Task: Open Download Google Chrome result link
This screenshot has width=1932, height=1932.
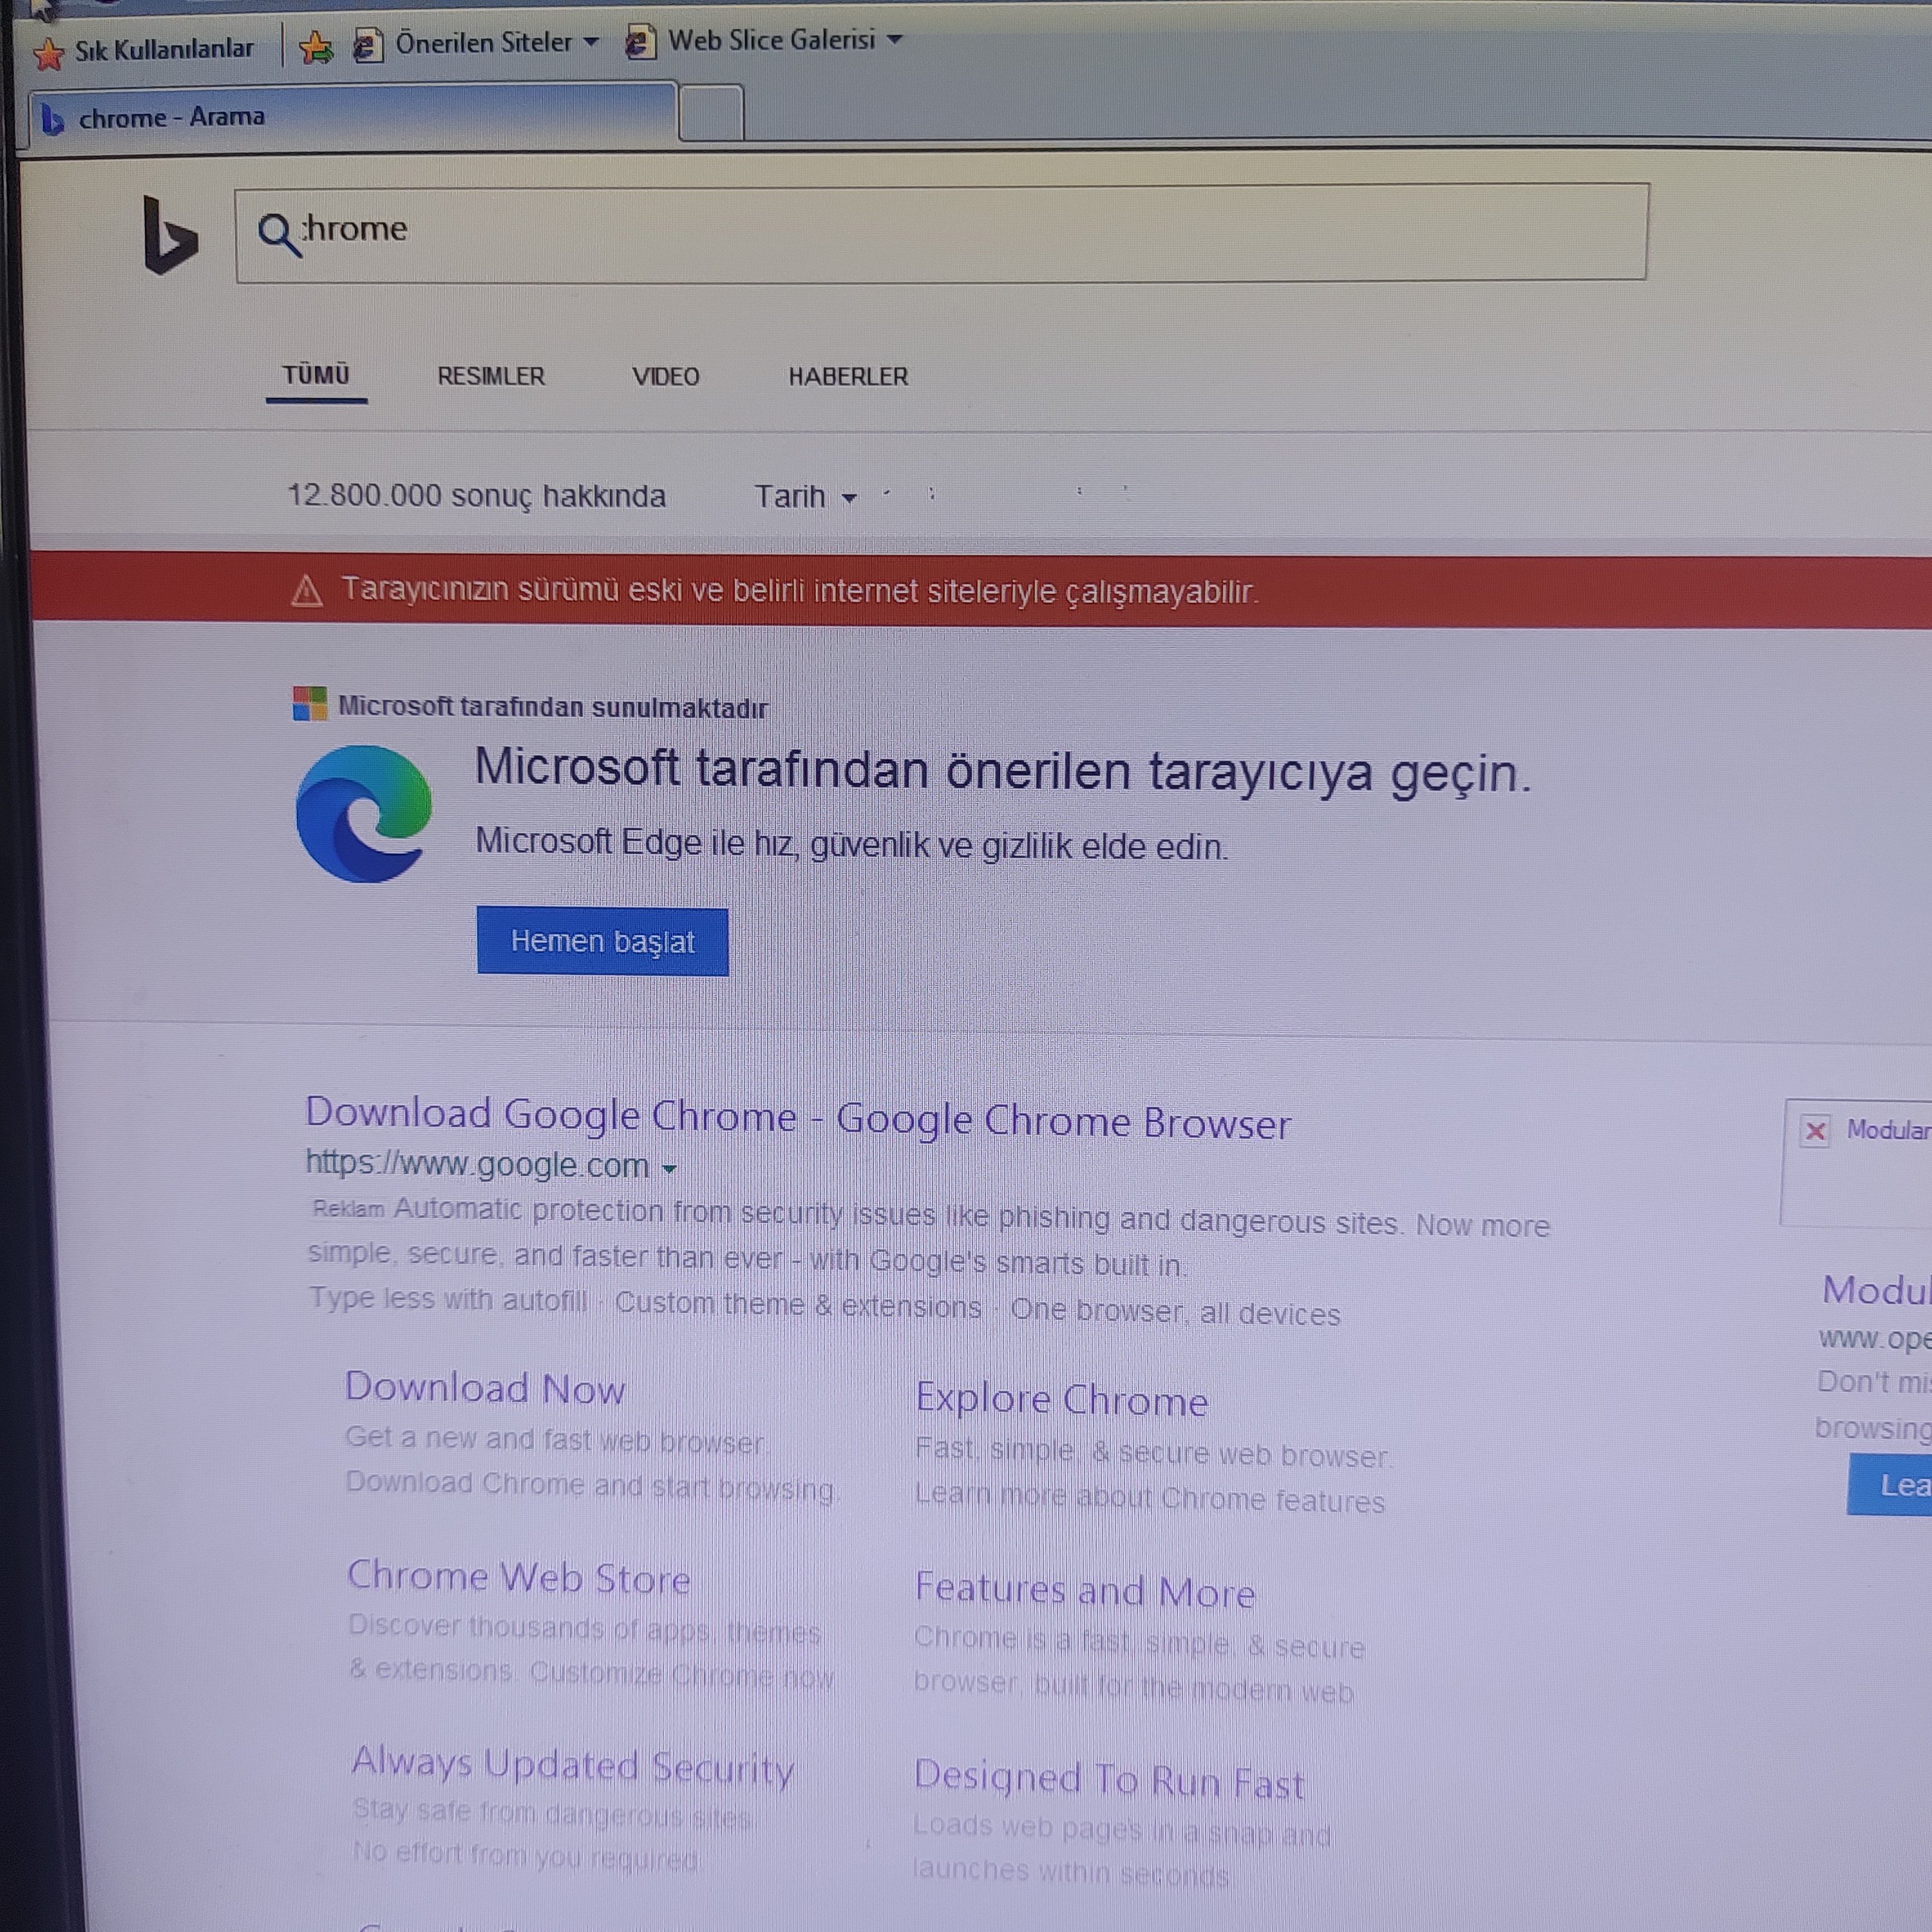Action: point(797,1119)
